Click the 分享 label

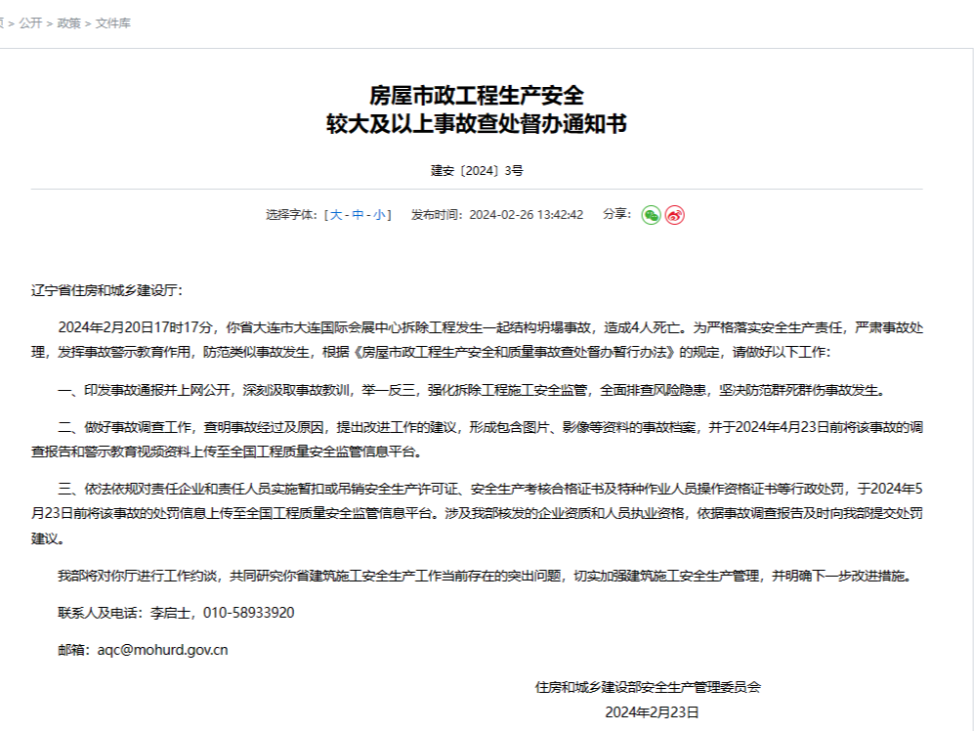(616, 214)
